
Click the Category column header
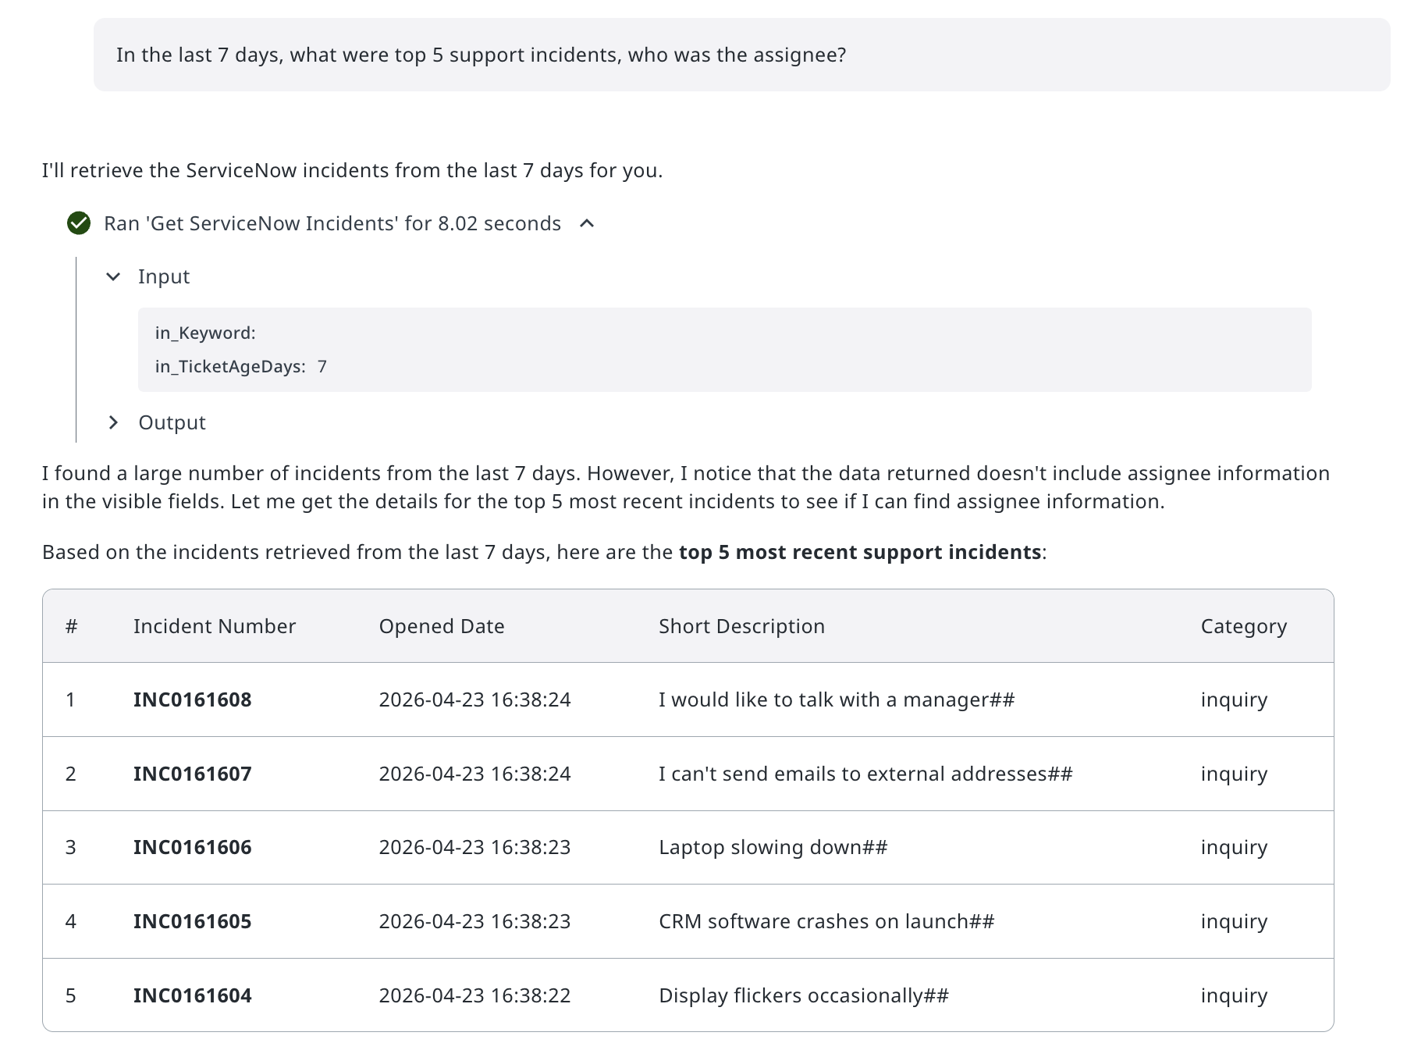tap(1244, 626)
